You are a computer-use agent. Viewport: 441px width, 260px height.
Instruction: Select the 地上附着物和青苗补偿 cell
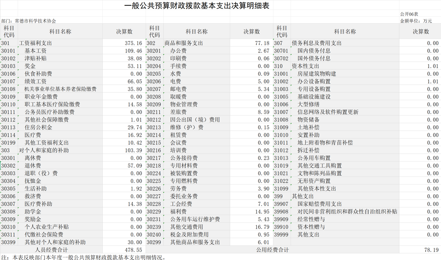coord(325,143)
